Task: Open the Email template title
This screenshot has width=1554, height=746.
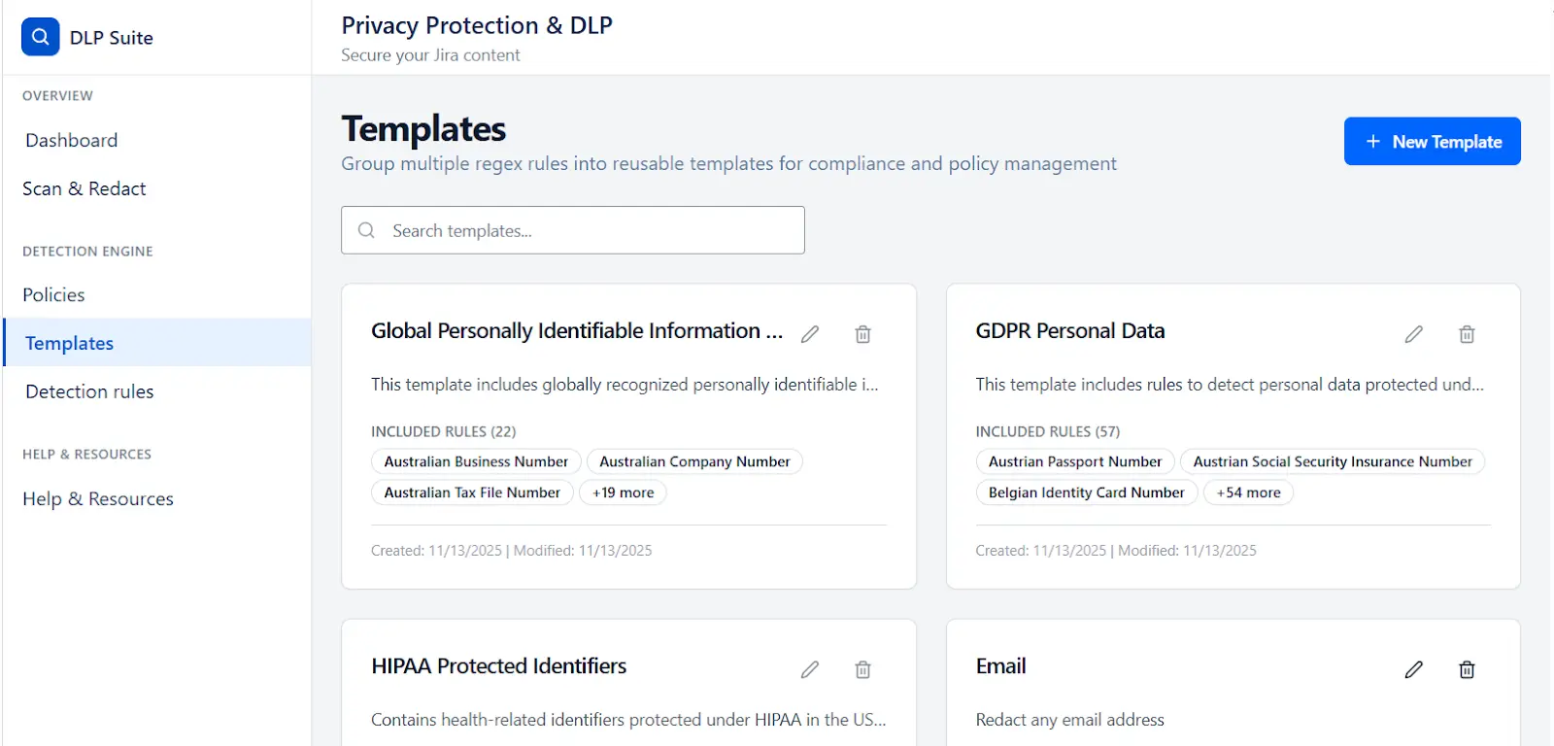Action: [1000, 666]
